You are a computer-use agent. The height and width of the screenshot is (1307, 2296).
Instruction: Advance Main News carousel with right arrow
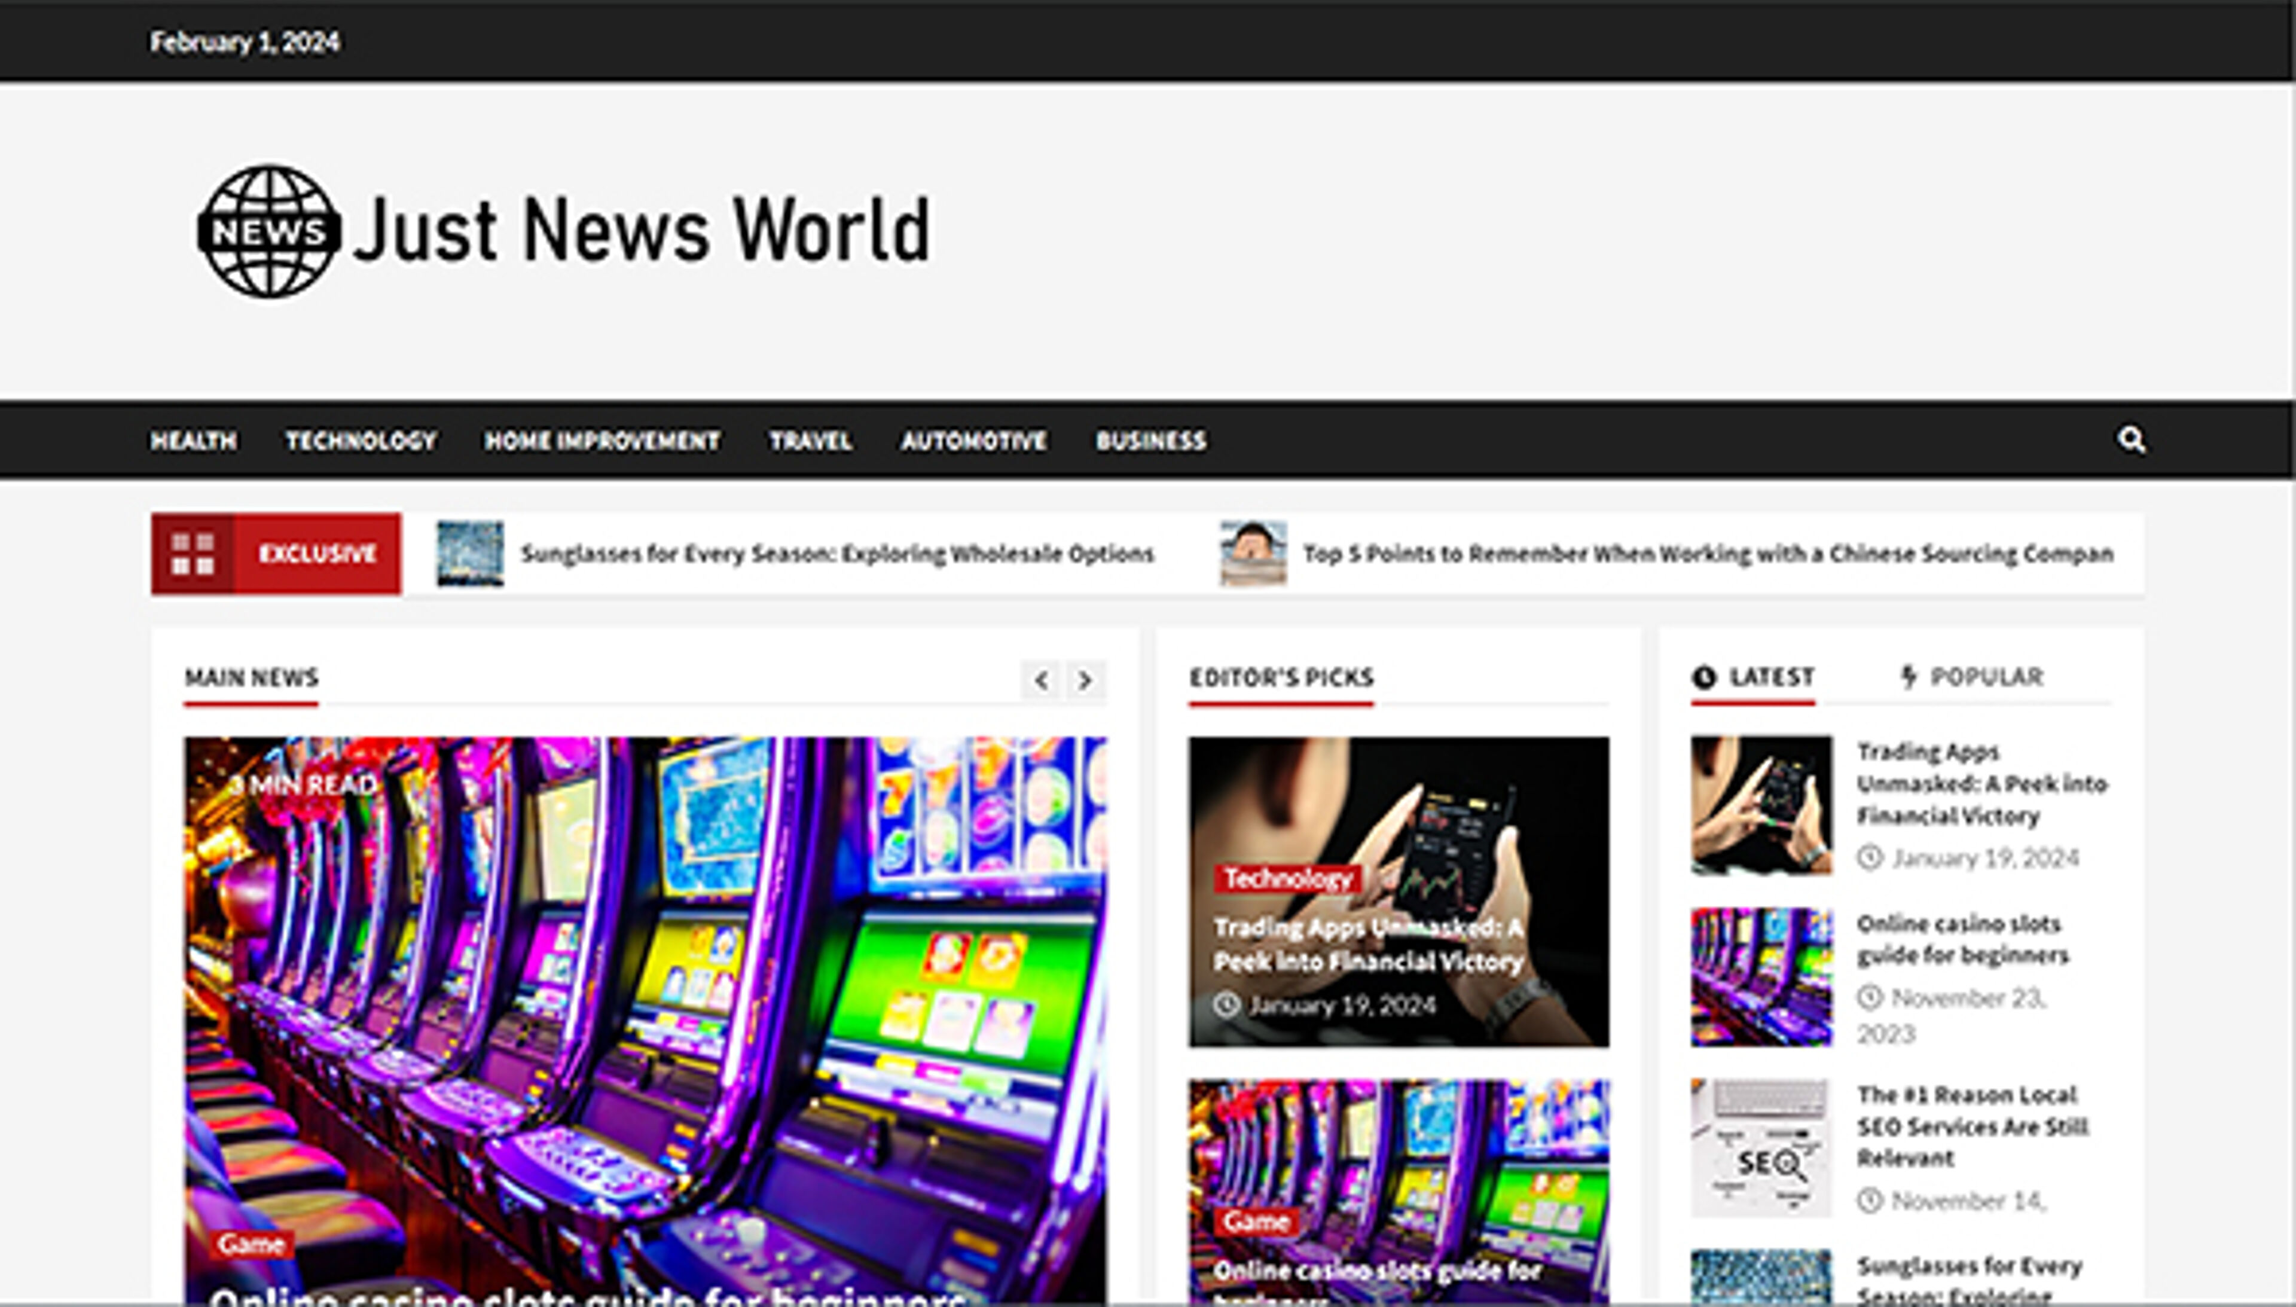tap(1086, 680)
